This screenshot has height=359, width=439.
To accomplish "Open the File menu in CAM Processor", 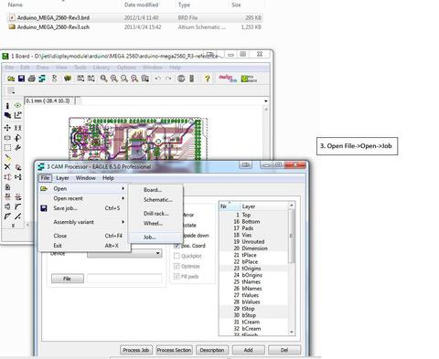I will pos(45,178).
